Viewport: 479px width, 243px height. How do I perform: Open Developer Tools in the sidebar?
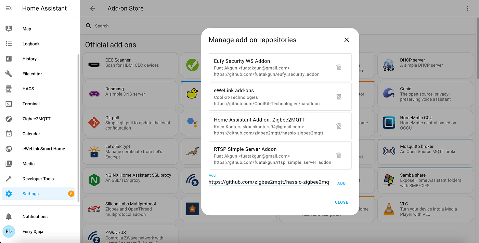[x=38, y=179]
